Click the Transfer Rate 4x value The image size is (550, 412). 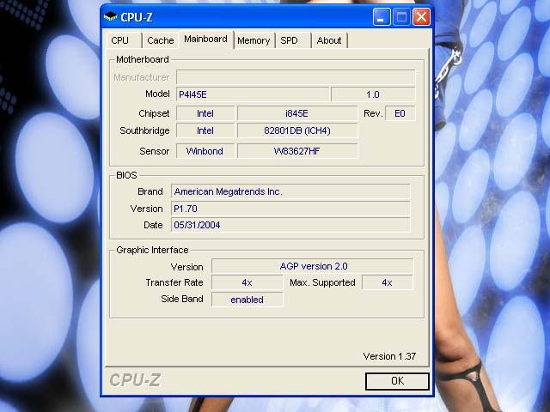click(x=247, y=282)
